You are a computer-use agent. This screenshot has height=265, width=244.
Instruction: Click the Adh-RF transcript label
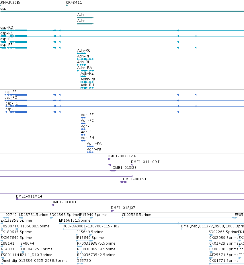(x=83, y=56)
